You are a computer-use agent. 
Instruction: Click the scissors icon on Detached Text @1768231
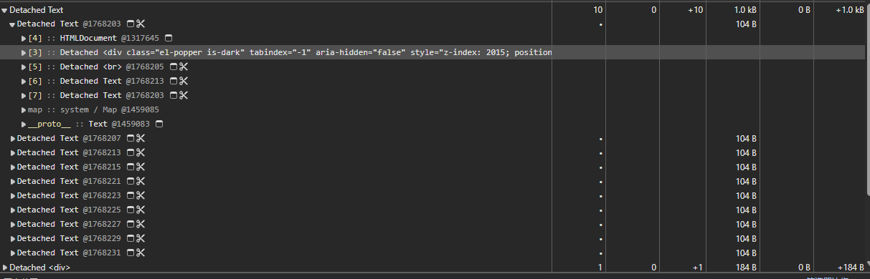[141, 253]
